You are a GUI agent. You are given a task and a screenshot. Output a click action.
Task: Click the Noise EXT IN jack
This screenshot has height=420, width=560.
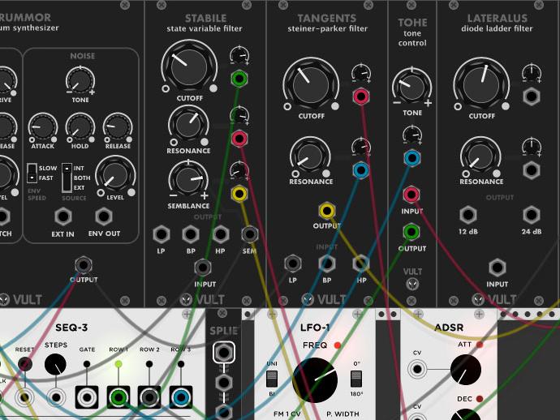click(63, 216)
